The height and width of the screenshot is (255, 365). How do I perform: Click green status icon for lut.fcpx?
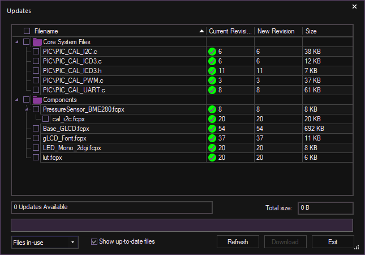click(x=212, y=158)
